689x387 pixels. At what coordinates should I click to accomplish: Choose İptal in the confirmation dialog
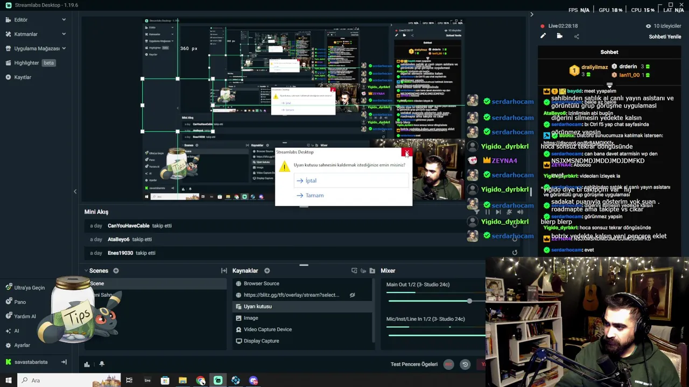pyautogui.click(x=353, y=181)
